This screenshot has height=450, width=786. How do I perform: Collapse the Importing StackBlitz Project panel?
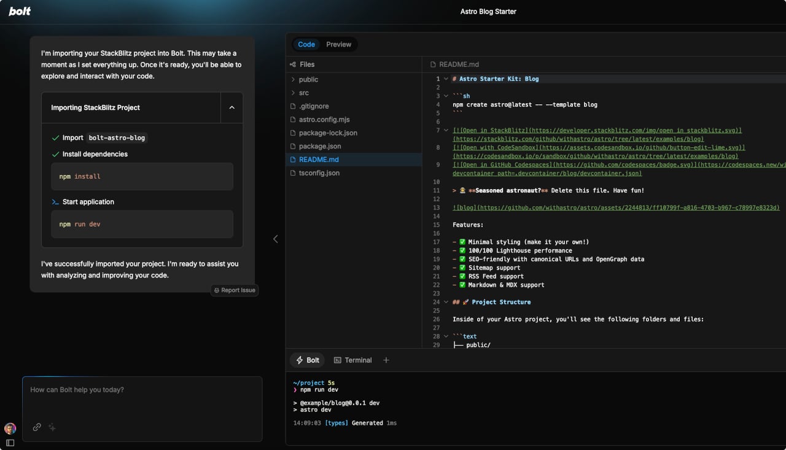coord(232,107)
